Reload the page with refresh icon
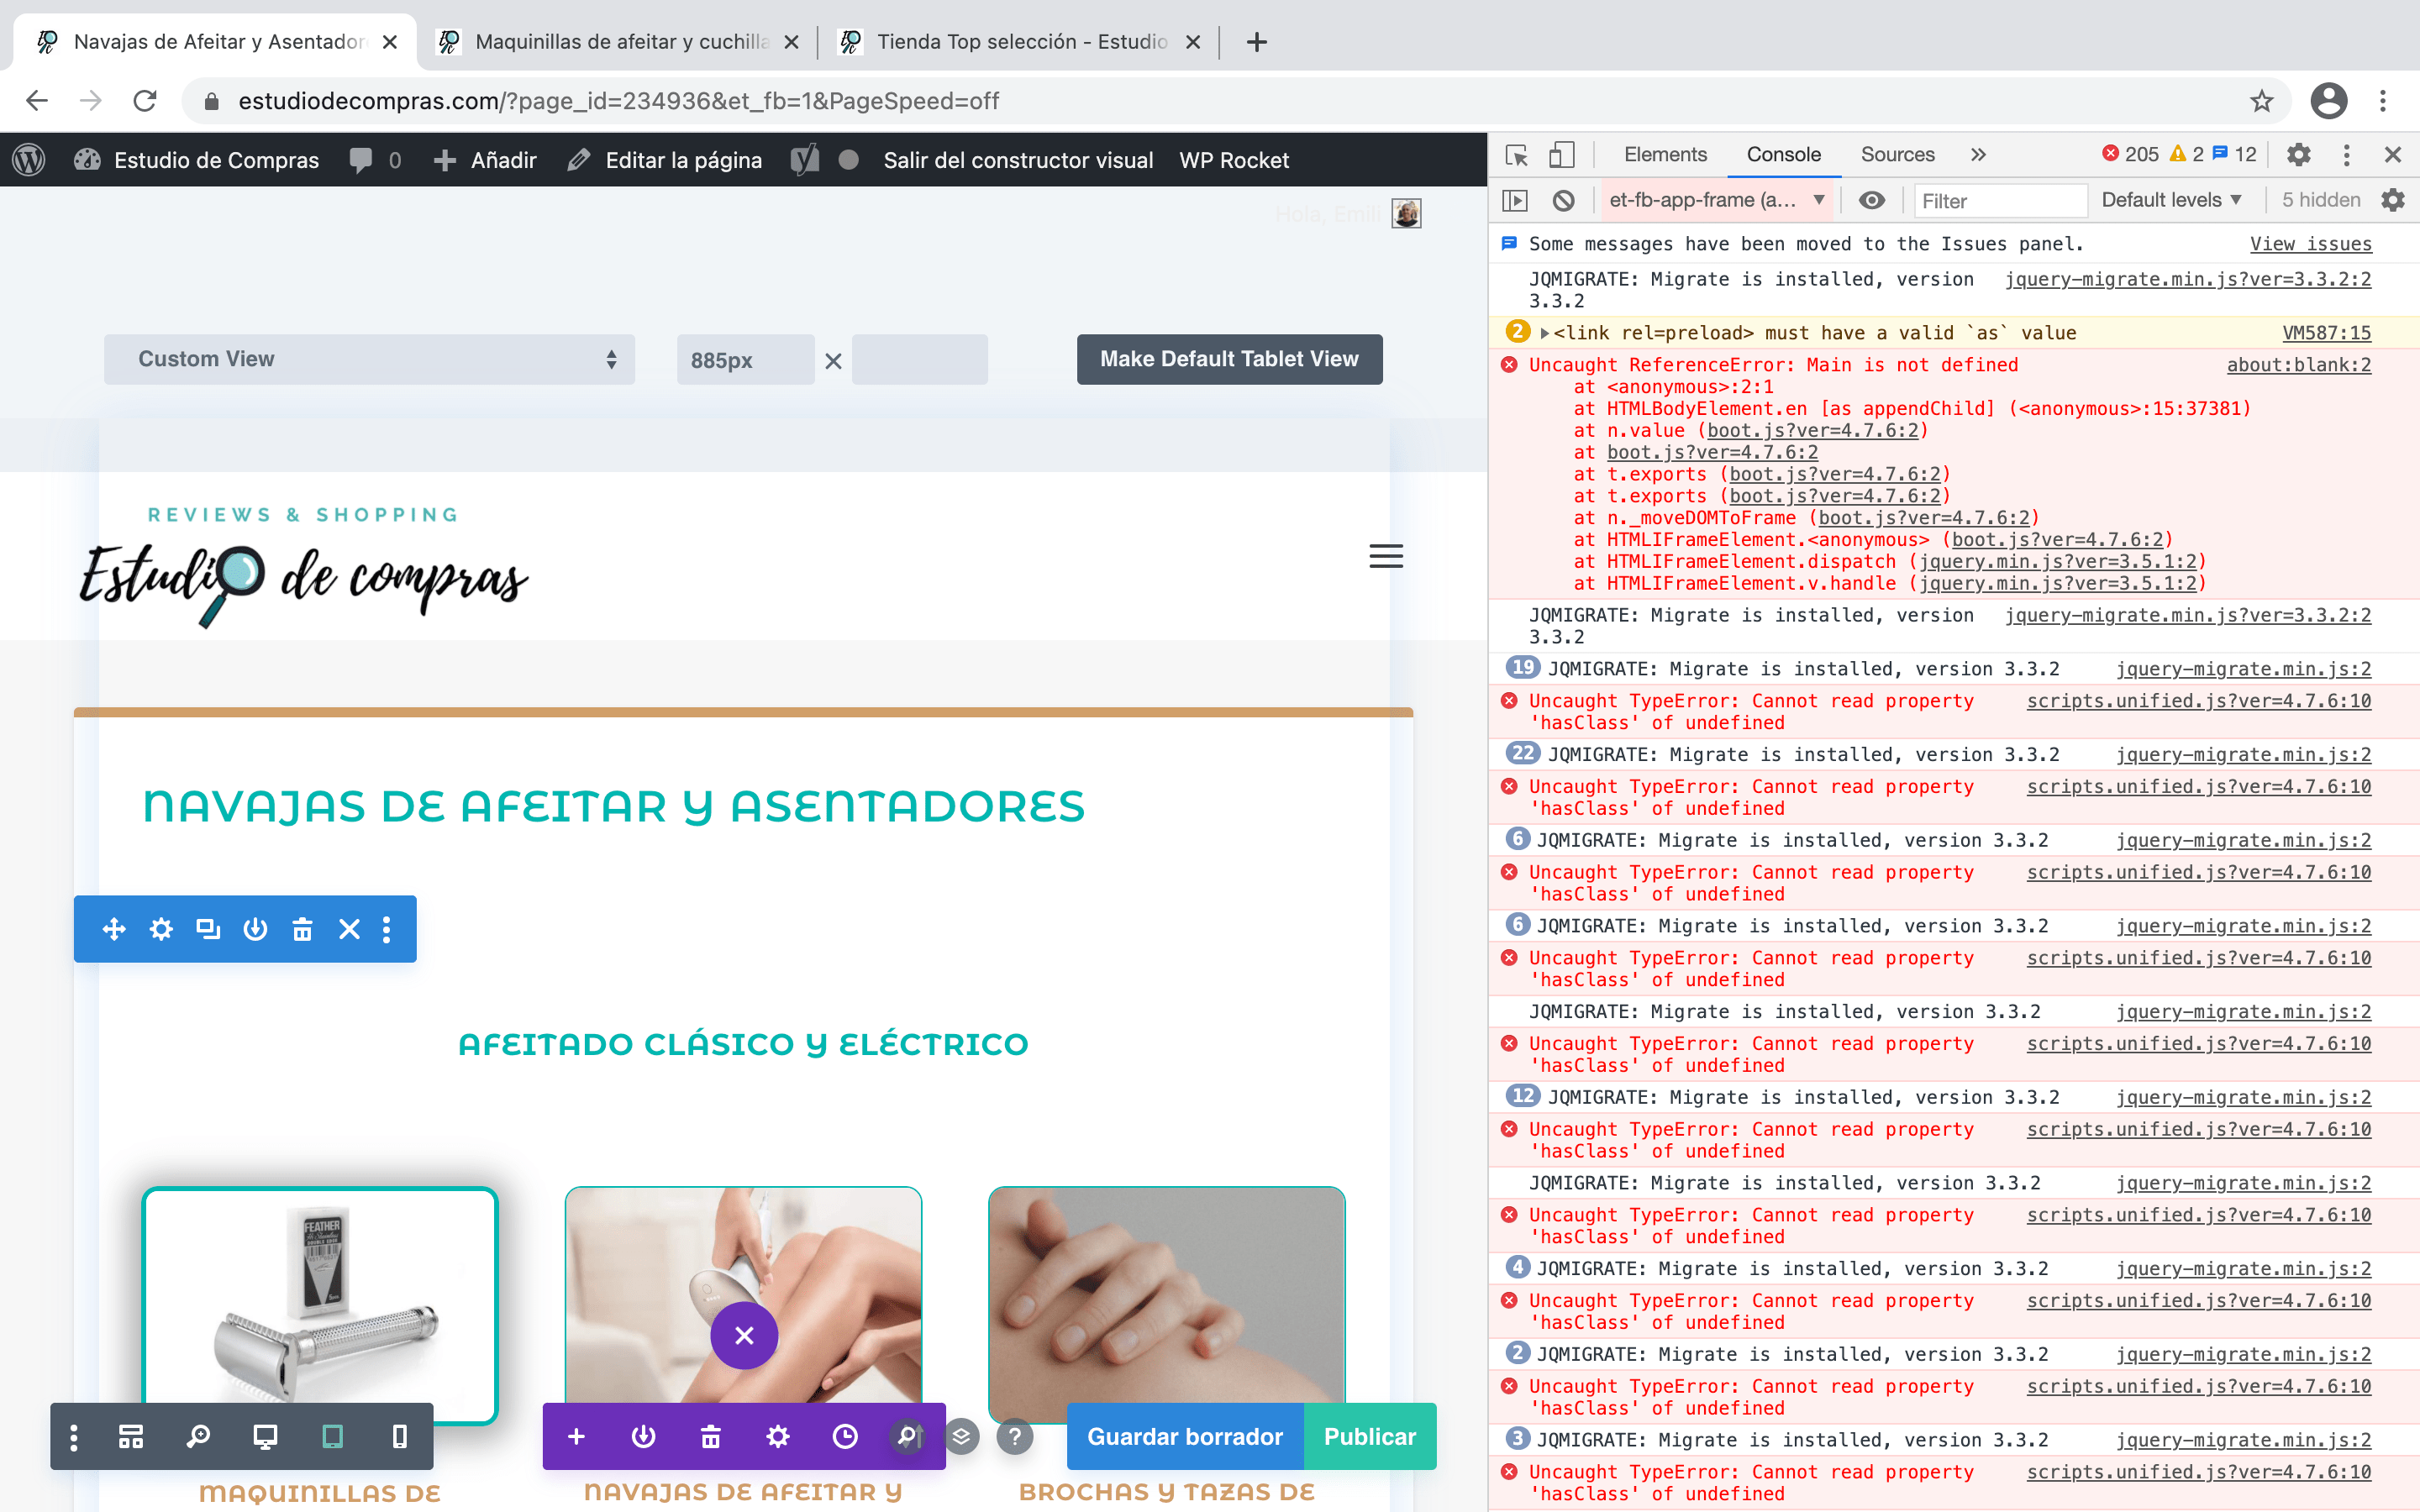The image size is (2420, 1512). (x=145, y=101)
